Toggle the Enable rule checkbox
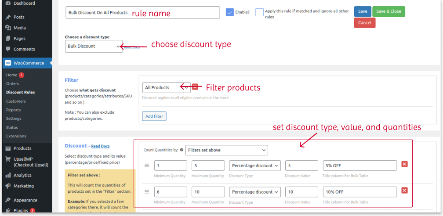443x216 pixels. 229,12
